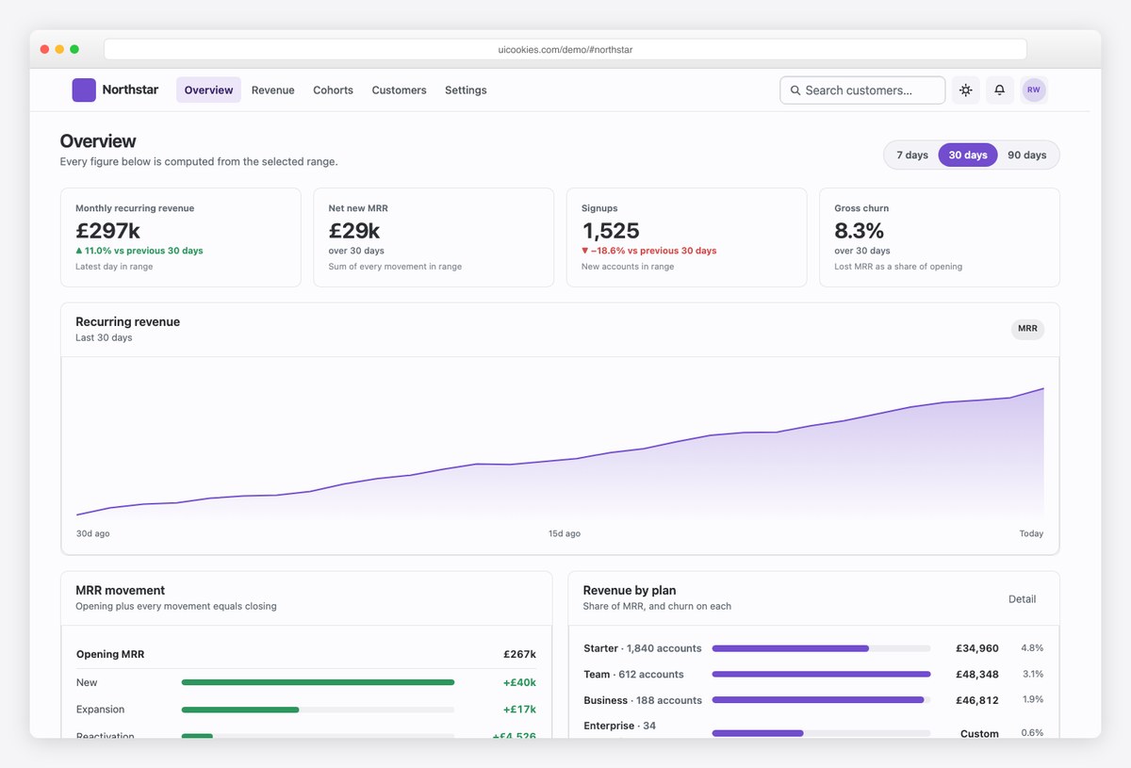Image resolution: width=1131 pixels, height=768 pixels.
Task: Open notifications bell icon
Action: click(x=1000, y=90)
